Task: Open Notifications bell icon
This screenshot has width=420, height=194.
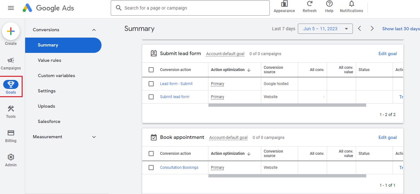Action: point(351,4)
